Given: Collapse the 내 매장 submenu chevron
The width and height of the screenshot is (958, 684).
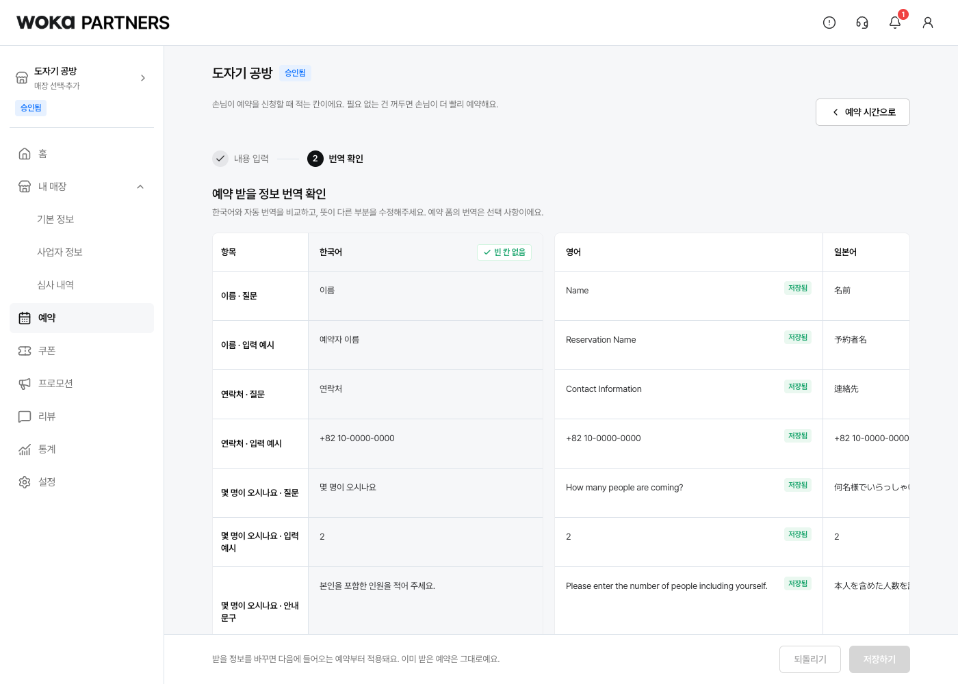Looking at the screenshot, I should [140, 187].
